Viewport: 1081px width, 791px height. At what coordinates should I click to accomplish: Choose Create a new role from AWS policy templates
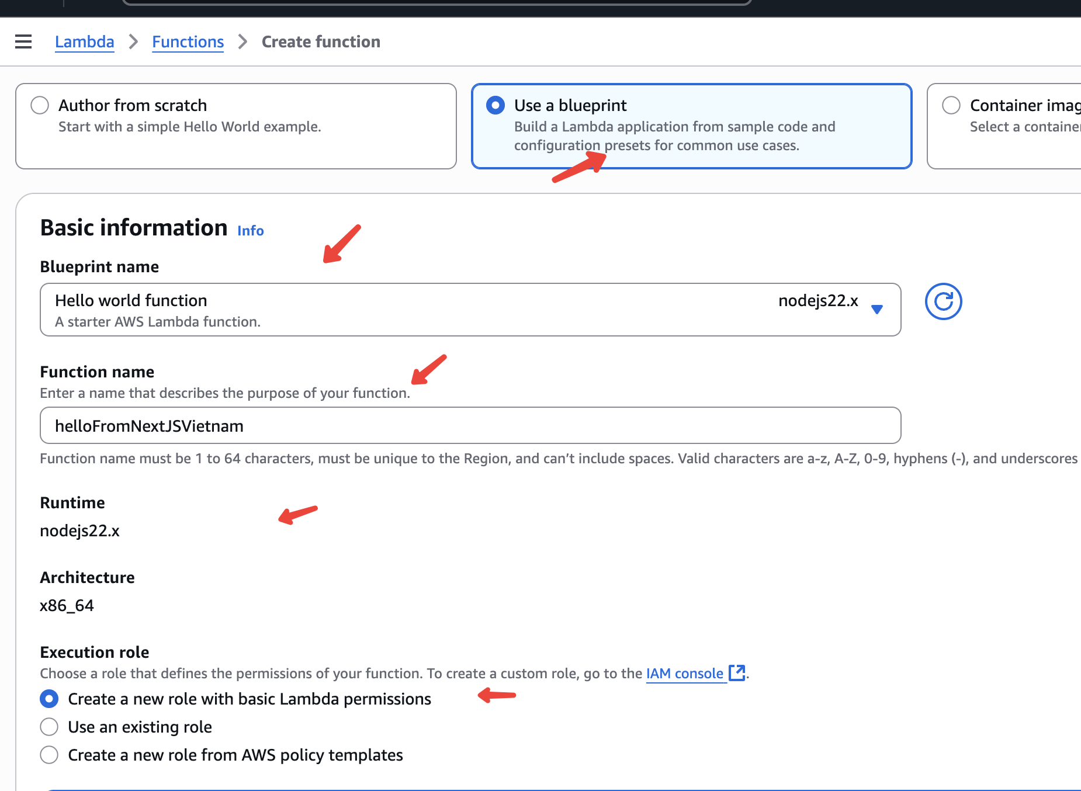[x=49, y=755]
